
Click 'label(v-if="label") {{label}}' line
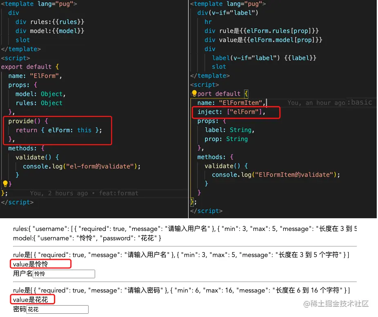click(264, 58)
